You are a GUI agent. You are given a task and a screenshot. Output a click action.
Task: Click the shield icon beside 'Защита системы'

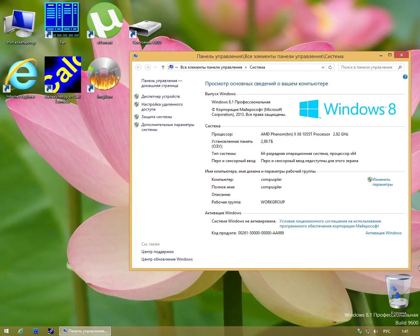[136, 117]
